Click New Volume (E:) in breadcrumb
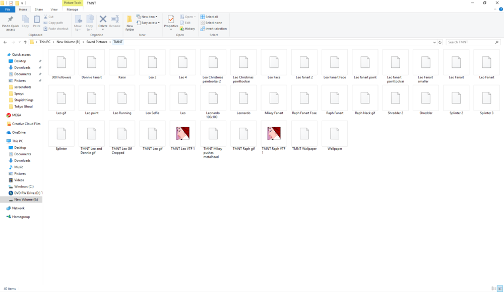Screen dimensions: 504x292 click(69, 42)
